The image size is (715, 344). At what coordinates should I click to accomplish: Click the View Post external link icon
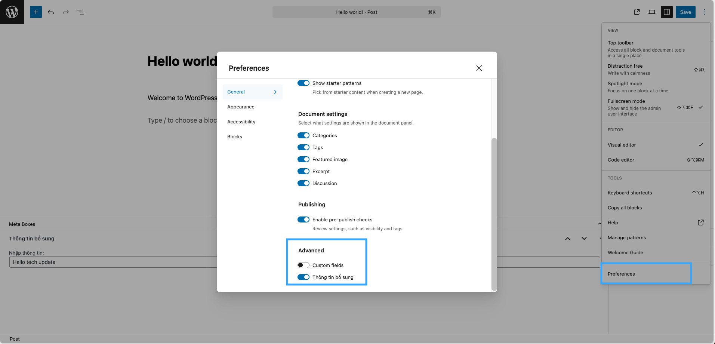point(637,12)
